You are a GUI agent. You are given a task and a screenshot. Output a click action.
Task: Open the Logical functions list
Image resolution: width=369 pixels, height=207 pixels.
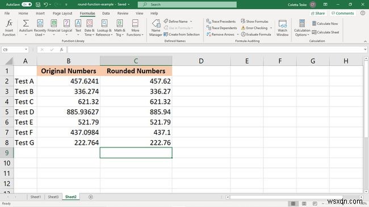click(x=66, y=28)
